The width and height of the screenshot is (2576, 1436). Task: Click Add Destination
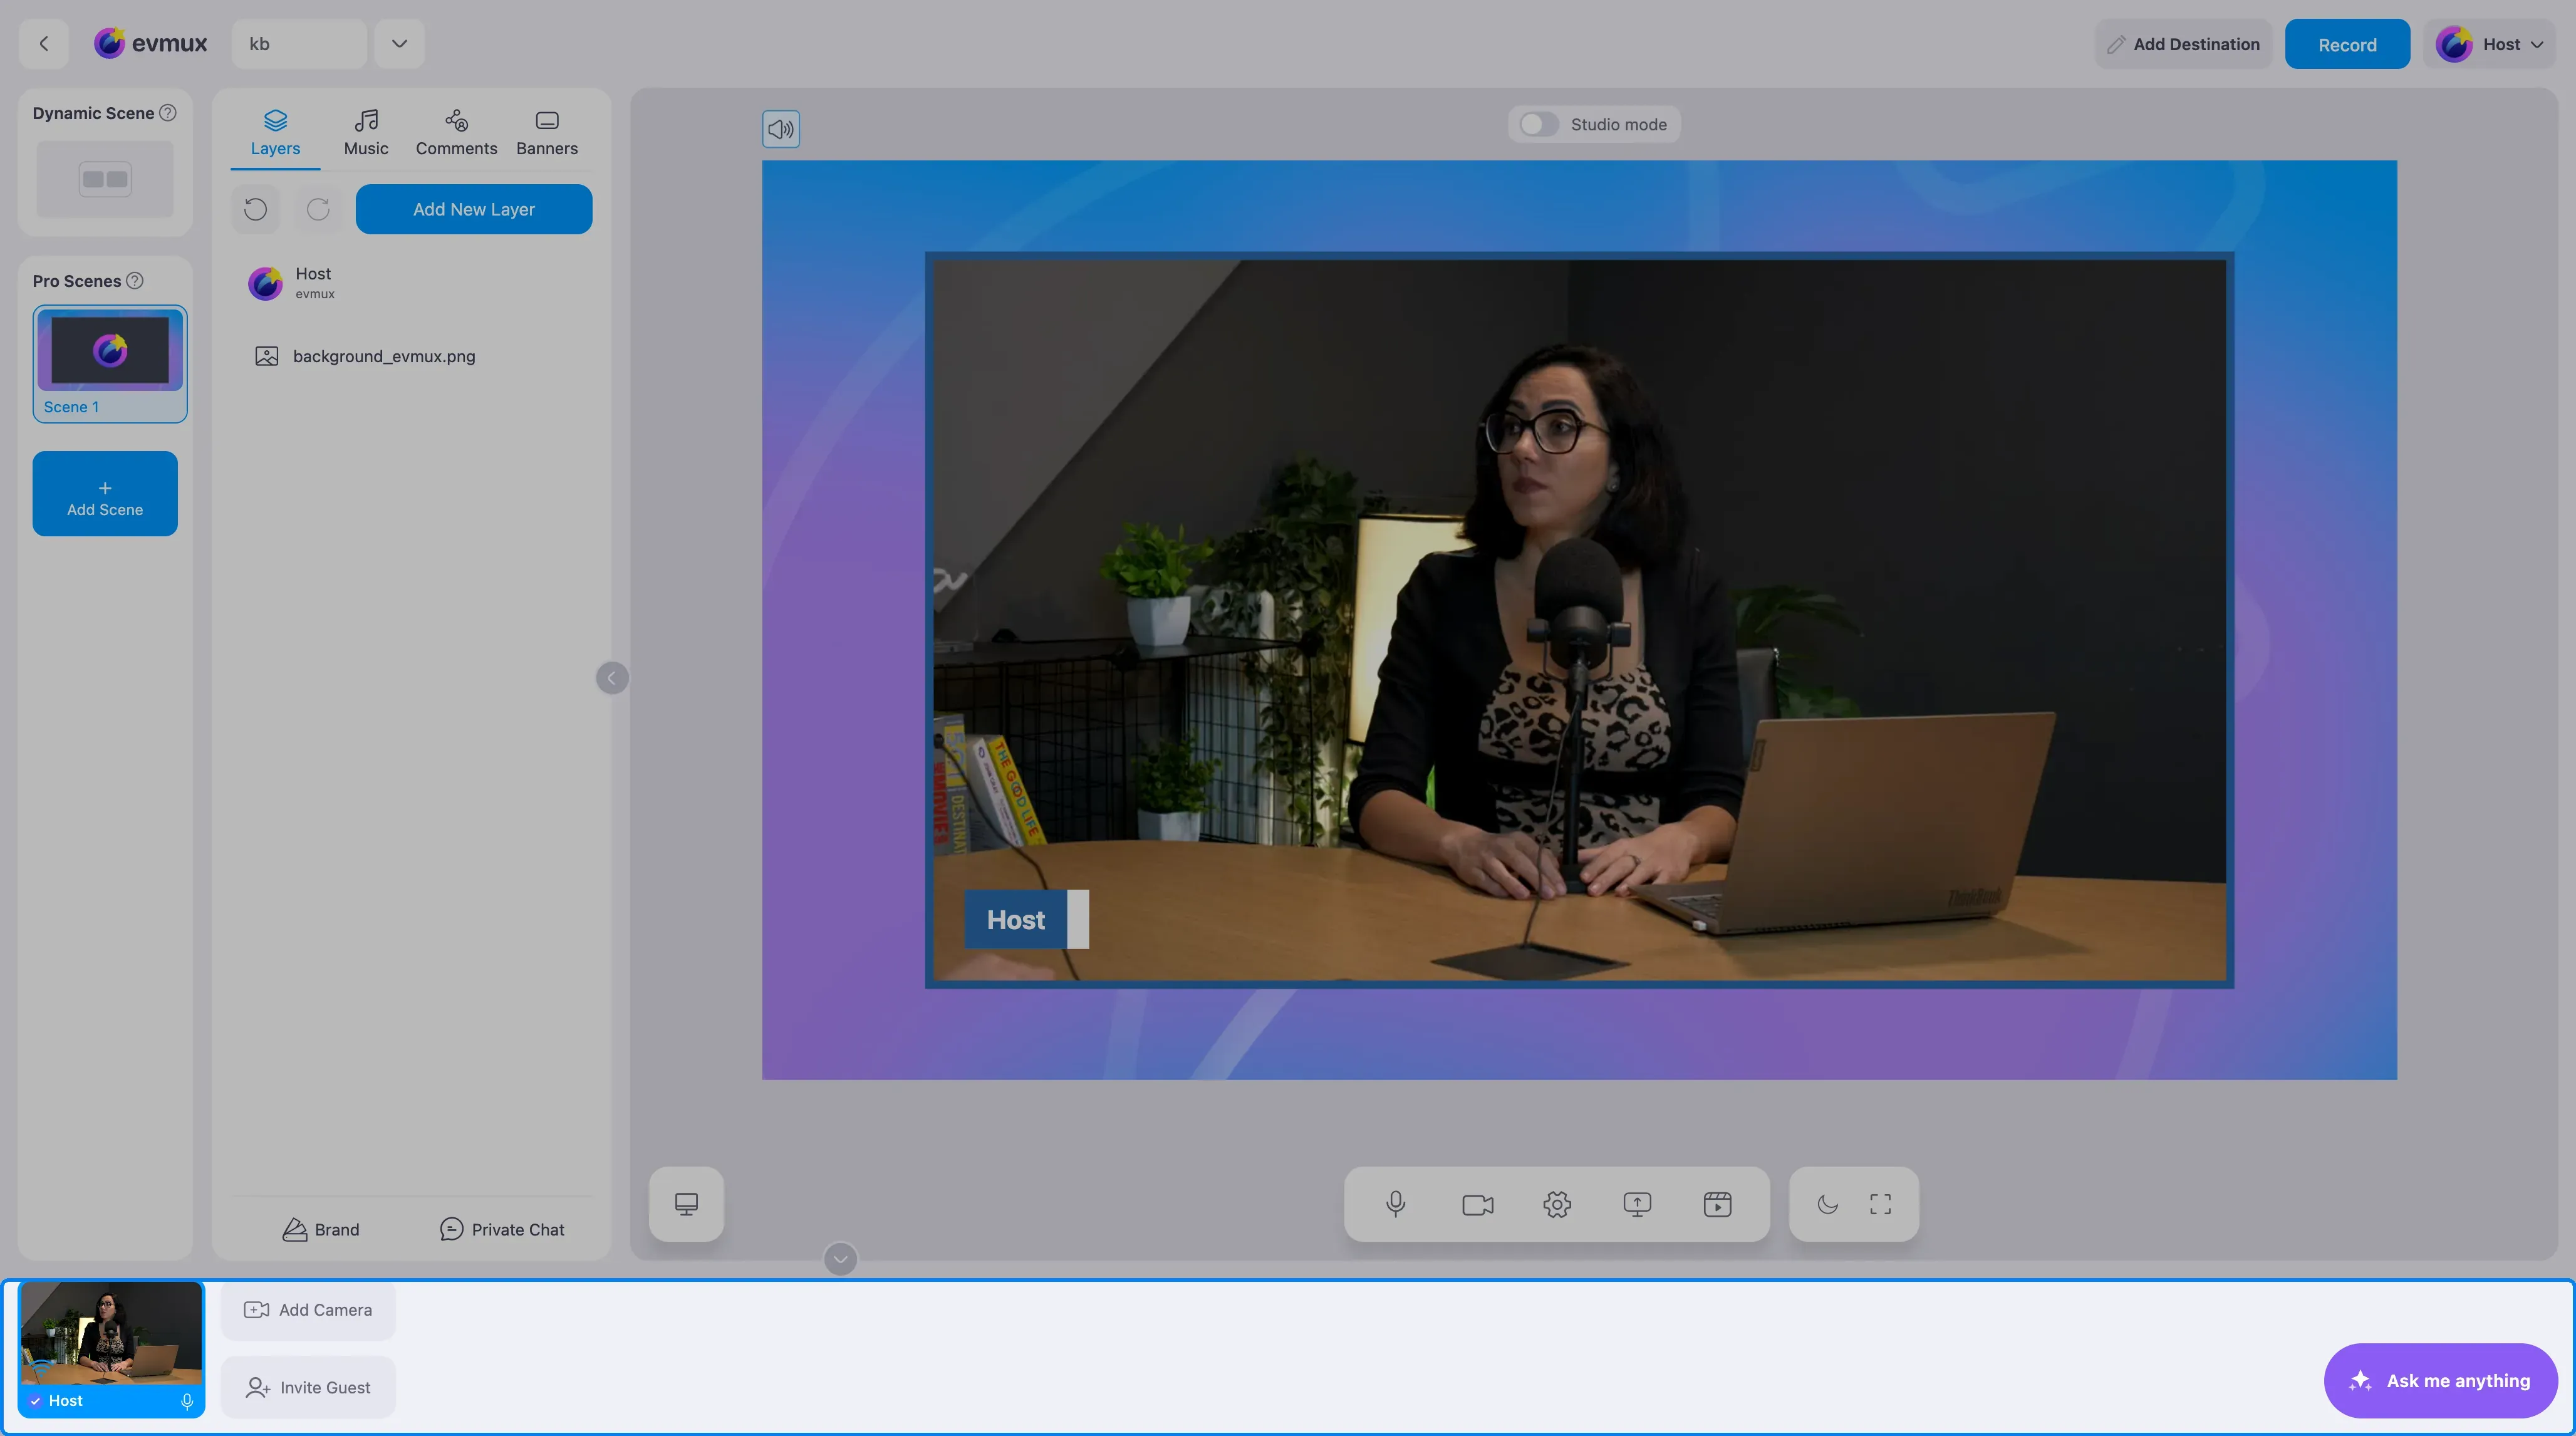tap(2183, 44)
